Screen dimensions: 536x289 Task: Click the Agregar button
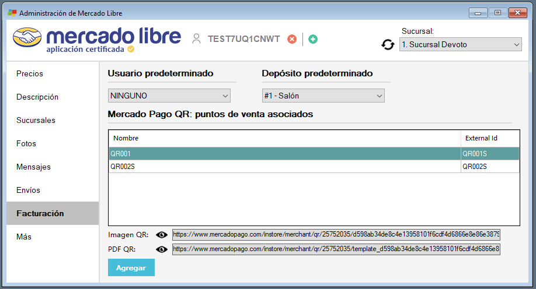point(131,267)
